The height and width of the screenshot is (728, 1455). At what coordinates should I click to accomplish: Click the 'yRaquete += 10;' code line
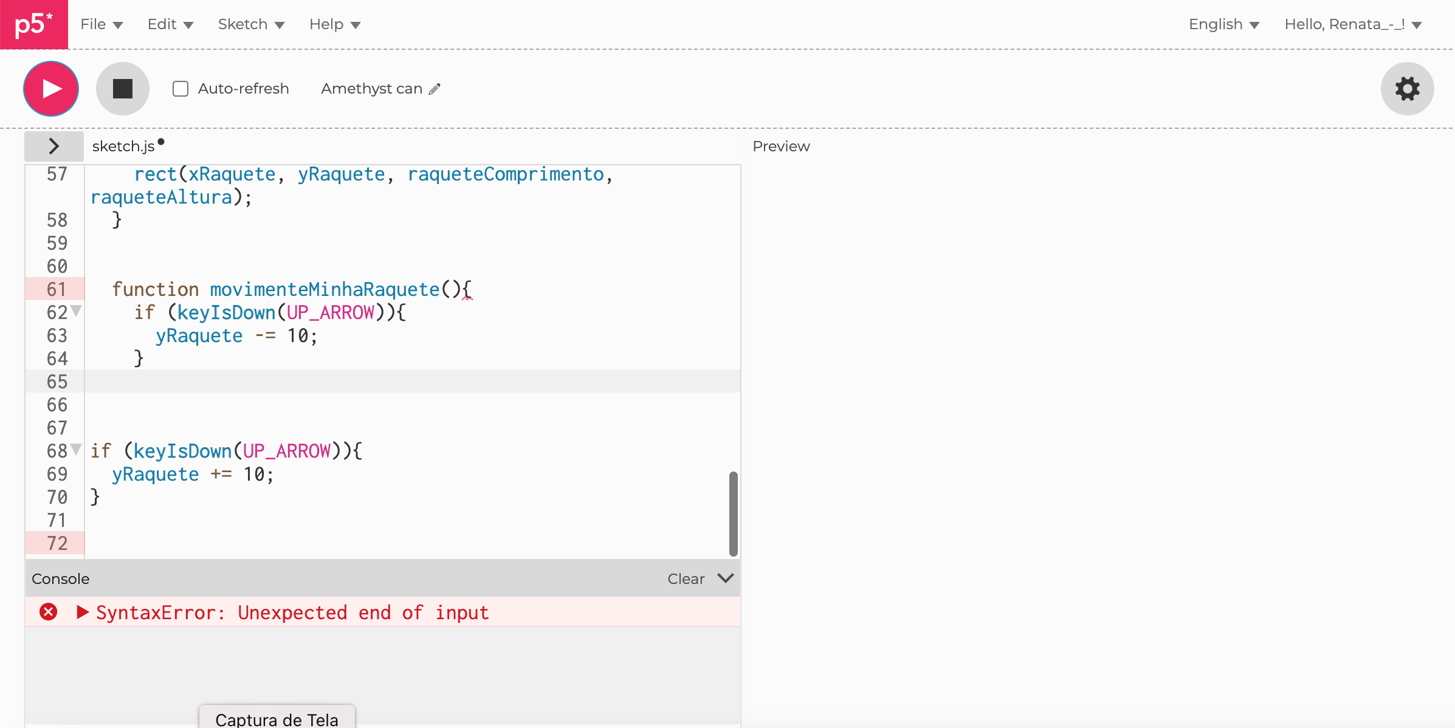pos(193,474)
